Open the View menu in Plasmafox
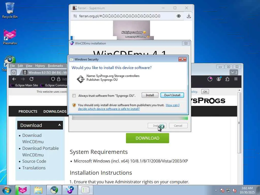Viewport: 260px width, 195px height. (29, 66)
